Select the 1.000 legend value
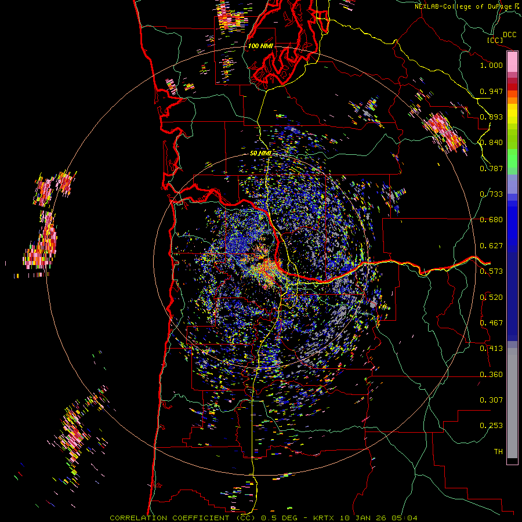Image resolution: width=522 pixels, height=522 pixels. click(491, 65)
